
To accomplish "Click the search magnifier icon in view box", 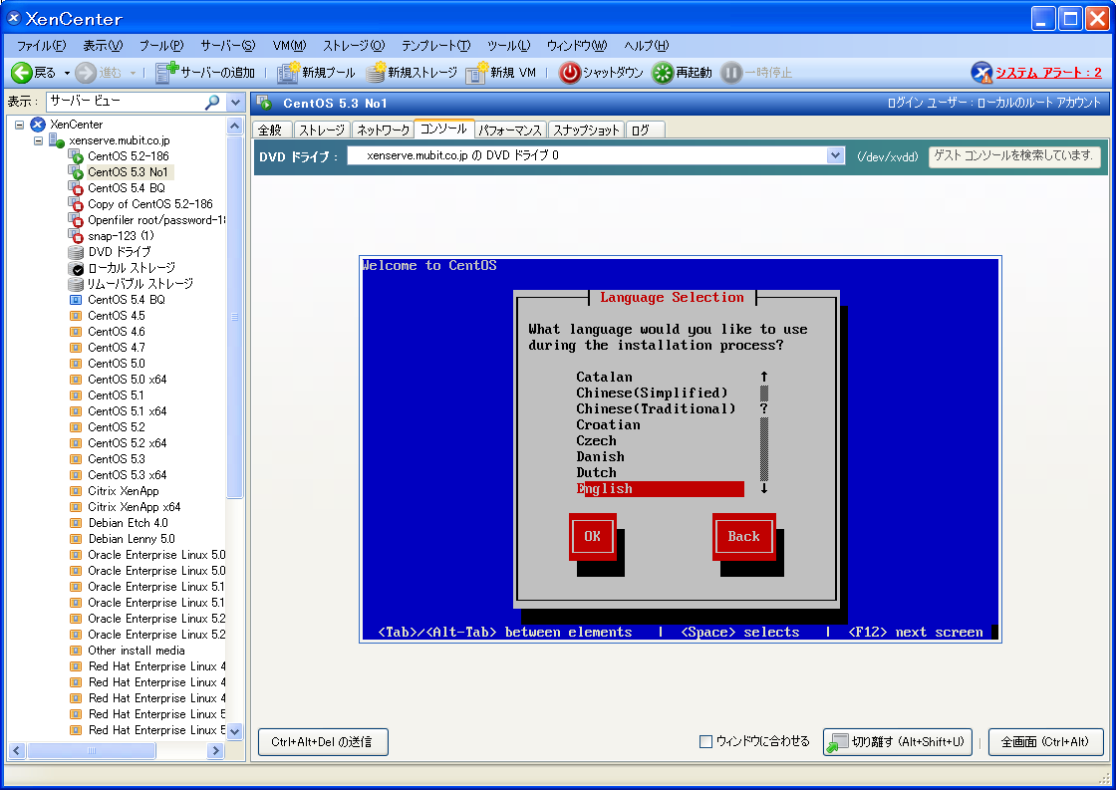I will tap(211, 102).
